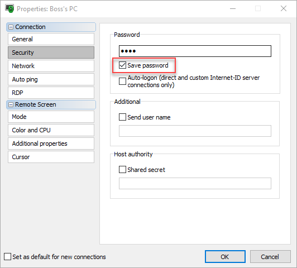297x268 pixels.
Task: Open the General settings page
Action: click(x=51, y=39)
